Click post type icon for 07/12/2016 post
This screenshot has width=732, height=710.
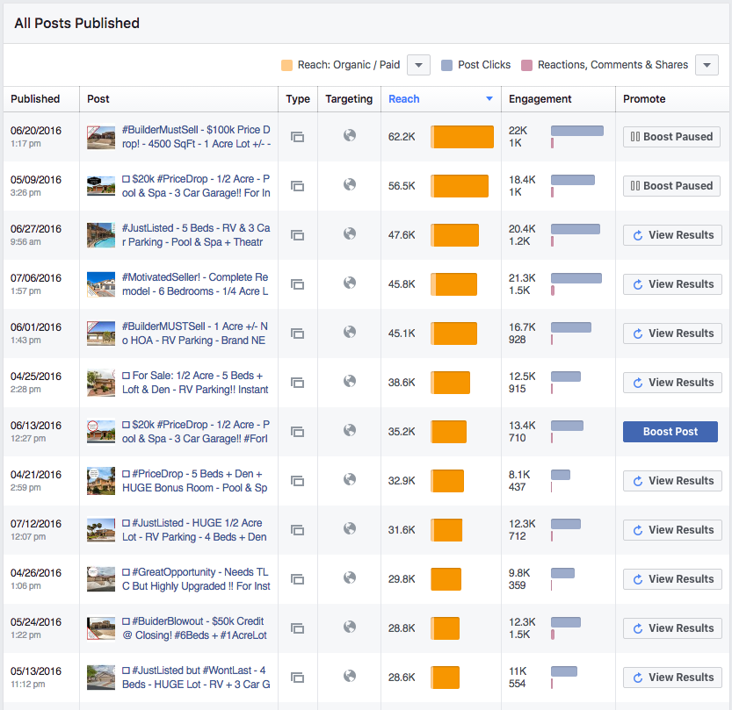pyautogui.click(x=297, y=530)
